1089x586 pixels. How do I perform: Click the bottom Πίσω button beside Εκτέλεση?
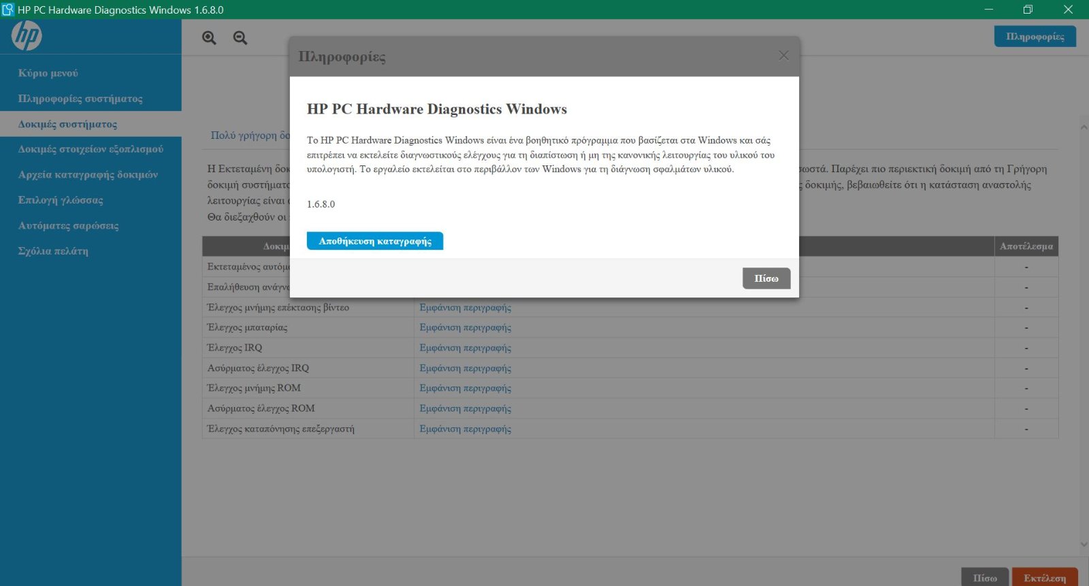click(x=985, y=578)
